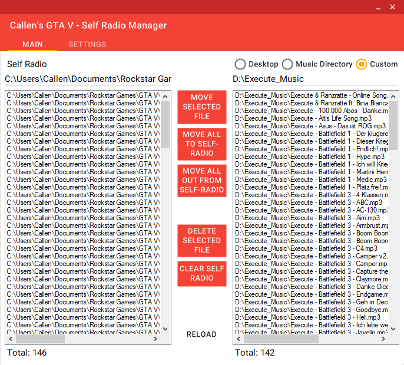Reload the file lists
The height and width of the screenshot is (365, 404).
(x=201, y=334)
